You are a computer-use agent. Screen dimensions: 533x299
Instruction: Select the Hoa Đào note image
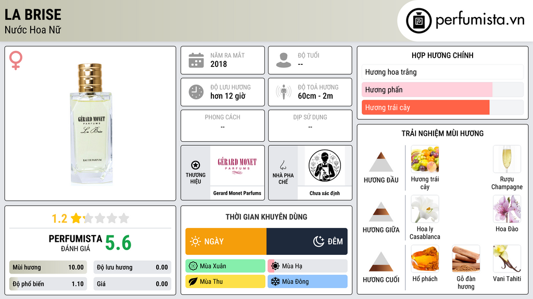(x=507, y=209)
